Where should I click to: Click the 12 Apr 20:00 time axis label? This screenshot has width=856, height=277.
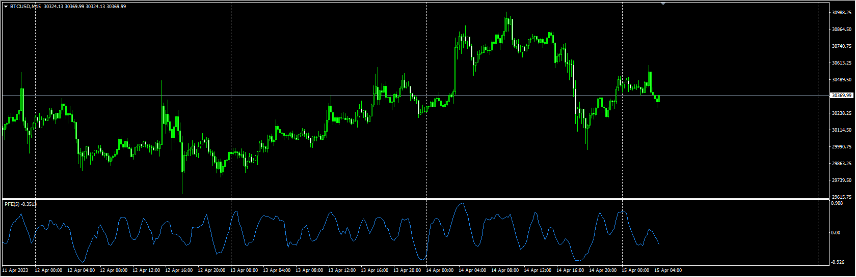[211, 270]
